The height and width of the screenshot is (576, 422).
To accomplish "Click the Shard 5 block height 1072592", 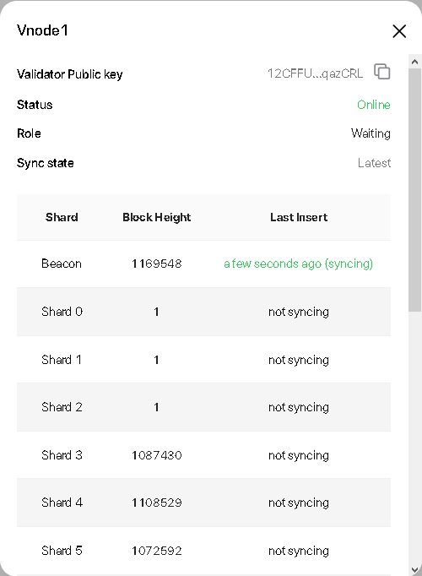I will pos(157,551).
